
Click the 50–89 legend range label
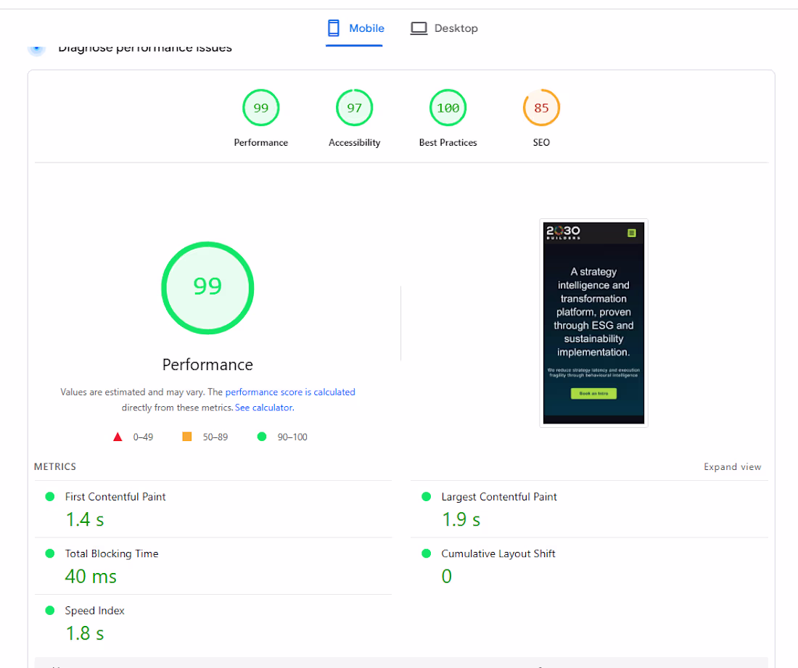(215, 437)
